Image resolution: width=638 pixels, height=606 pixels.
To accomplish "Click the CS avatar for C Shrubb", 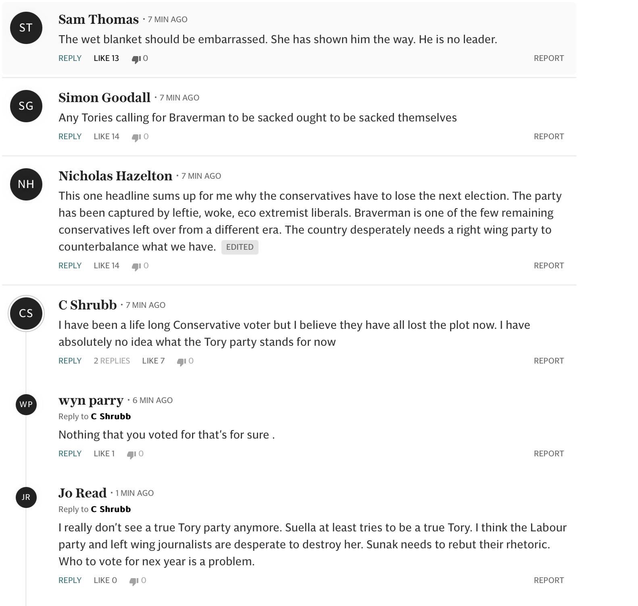I will click(x=26, y=313).
